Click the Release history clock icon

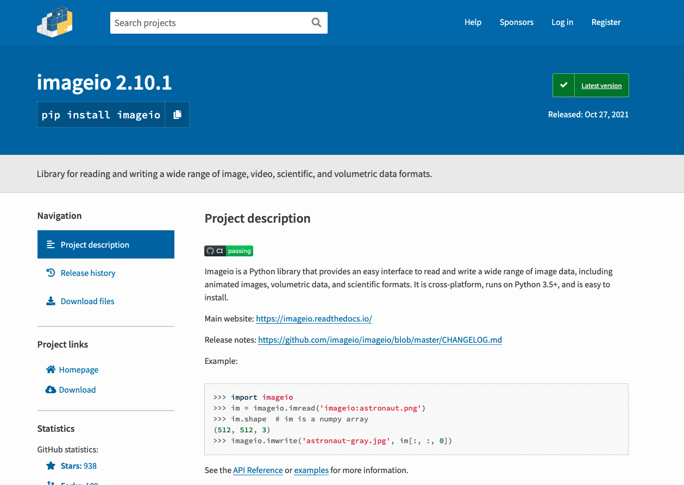[x=51, y=273]
